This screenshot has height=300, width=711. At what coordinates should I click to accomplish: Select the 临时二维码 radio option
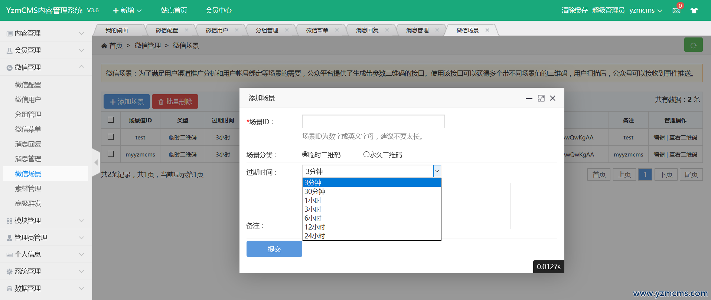[x=305, y=155]
